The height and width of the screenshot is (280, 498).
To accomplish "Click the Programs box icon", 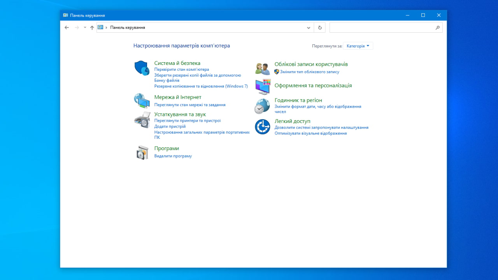I will [142, 152].
